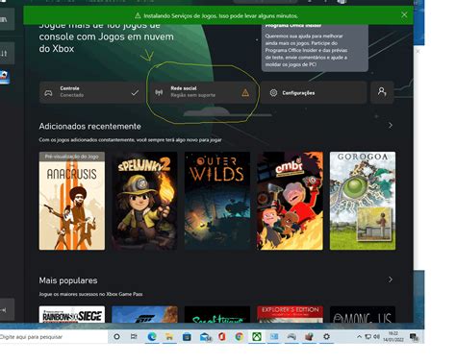Image resolution: width=456 pixels, height=364 pixels.
Task: Open Microsoft Edge from the taskbar
Action: (x=152, y=337)
